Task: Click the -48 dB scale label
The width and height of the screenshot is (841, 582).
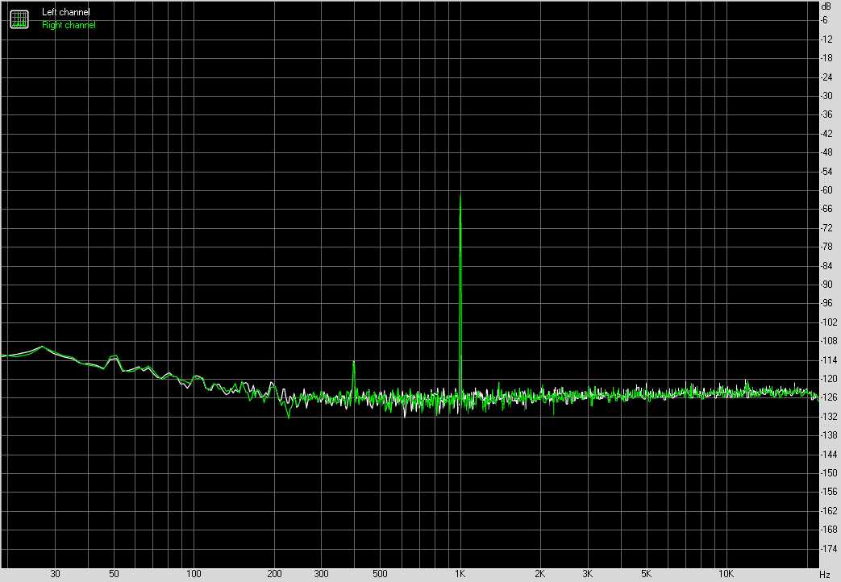Action: tap(826, 152)
